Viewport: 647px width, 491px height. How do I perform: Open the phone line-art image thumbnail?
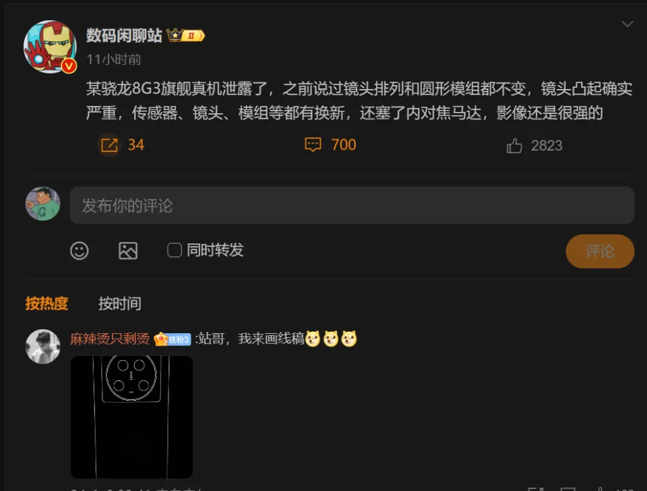pos(131,417)
